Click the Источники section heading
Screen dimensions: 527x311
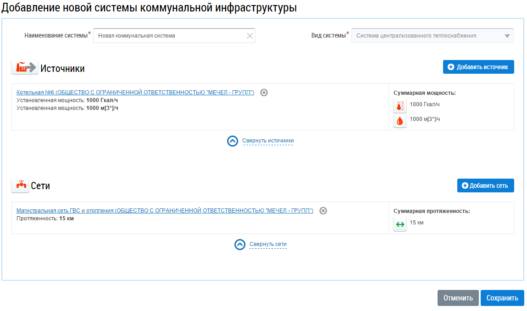point(62,68)
